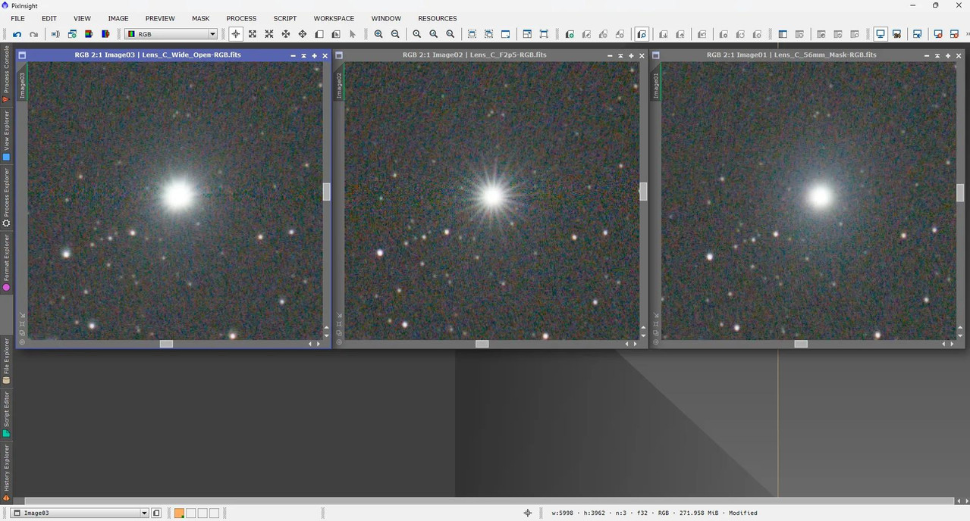Select the orange workspace 1 swatch
This screenshot has width=970, height=521.
tap(180, 513)
